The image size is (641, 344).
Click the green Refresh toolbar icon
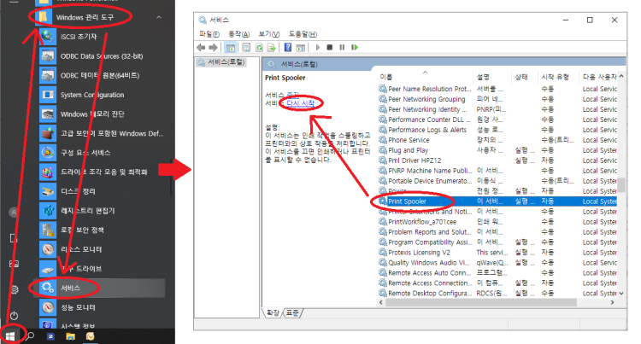pyautogui.click(x=259, y=48)
